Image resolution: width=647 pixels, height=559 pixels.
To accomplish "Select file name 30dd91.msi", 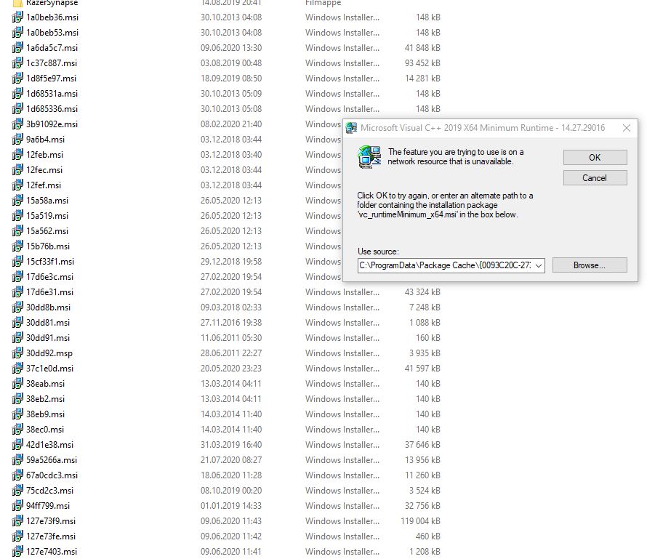I will click(x=48, y=338).
